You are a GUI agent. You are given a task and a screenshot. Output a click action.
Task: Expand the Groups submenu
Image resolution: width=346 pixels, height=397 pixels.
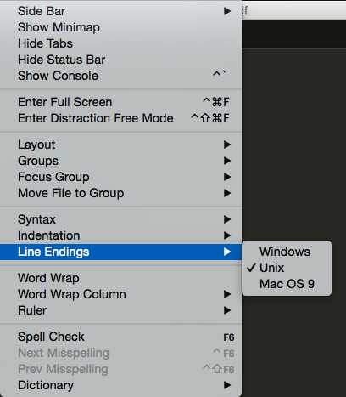pos(120,161)
